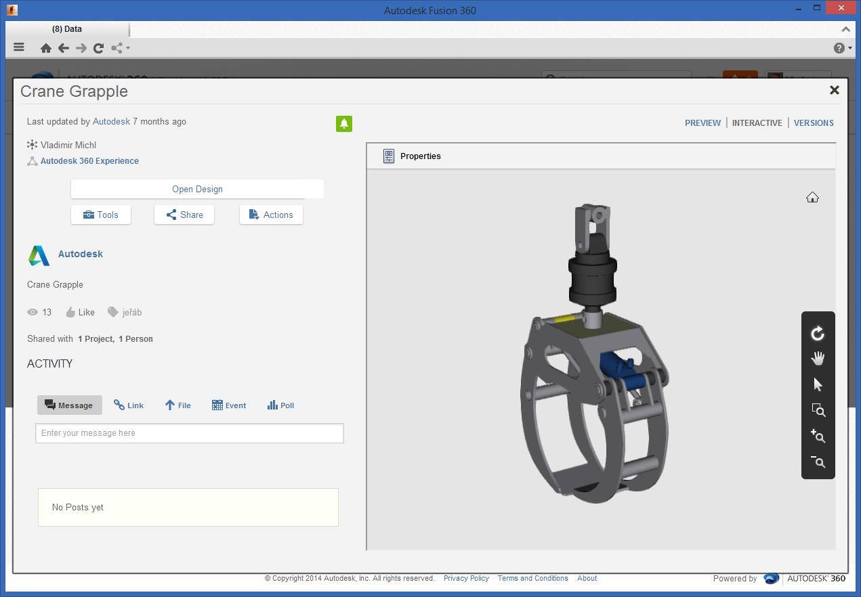861x597 pixels.
Task: Switch to INTERACTIVE view
Action: [757, 123]
